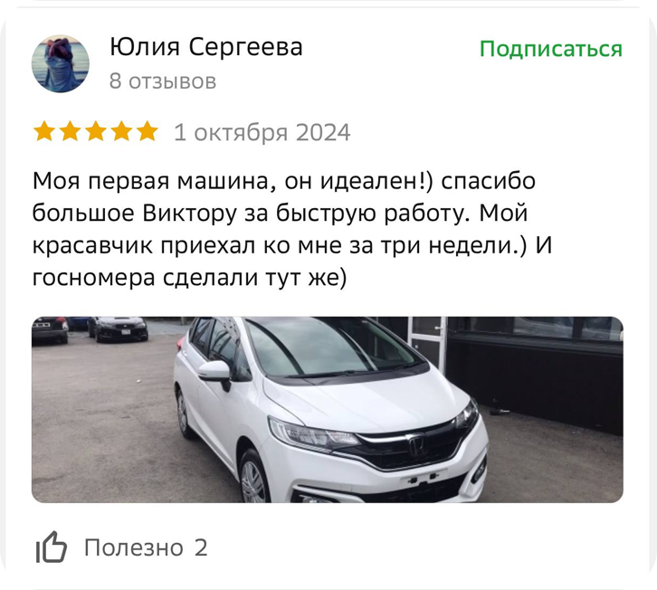View the author's 8 отзывов
Image resolution: width=657 pixels, height=590 pixels.
[x=163, y=81]
